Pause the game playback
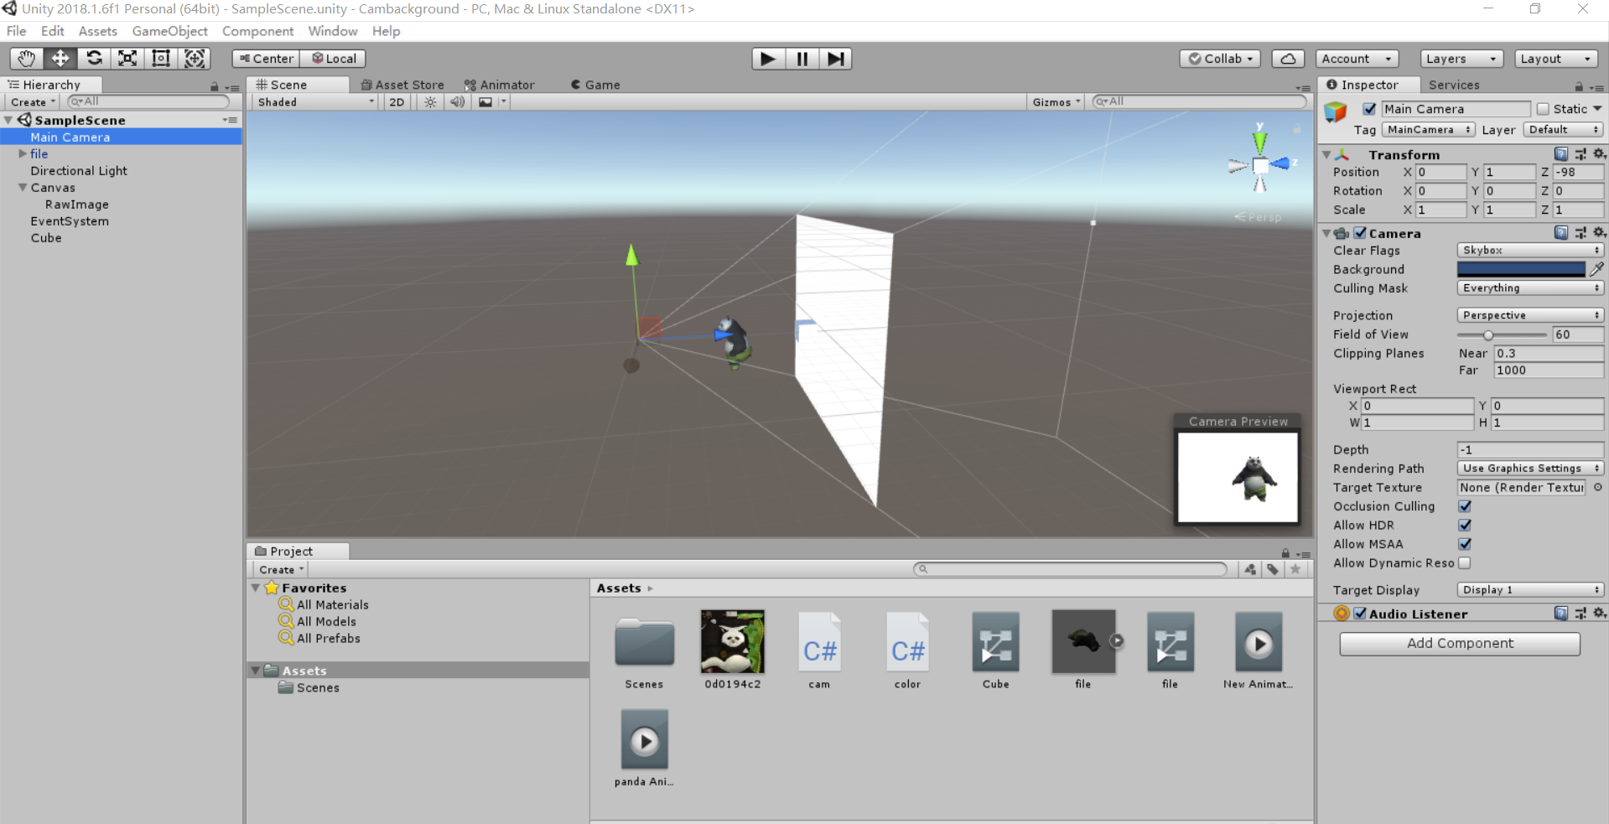This screenshot has height=824, width=1609. coord(801,58)
